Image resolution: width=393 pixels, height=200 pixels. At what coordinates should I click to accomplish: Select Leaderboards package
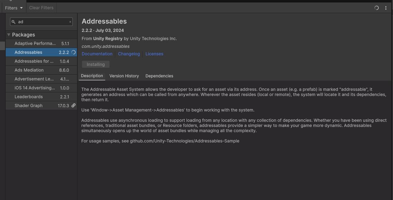click(41, 97)
